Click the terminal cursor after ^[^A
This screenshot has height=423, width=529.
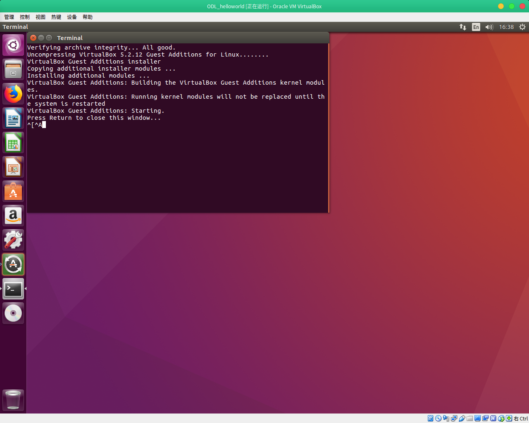tap(44, 125)
